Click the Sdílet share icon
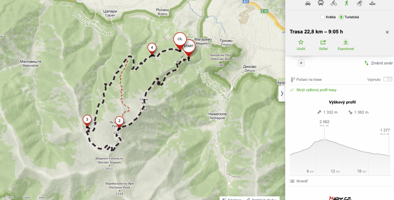The height and width of the screenshot is (200, 394). pyautogui.click(x=323, y=42)
